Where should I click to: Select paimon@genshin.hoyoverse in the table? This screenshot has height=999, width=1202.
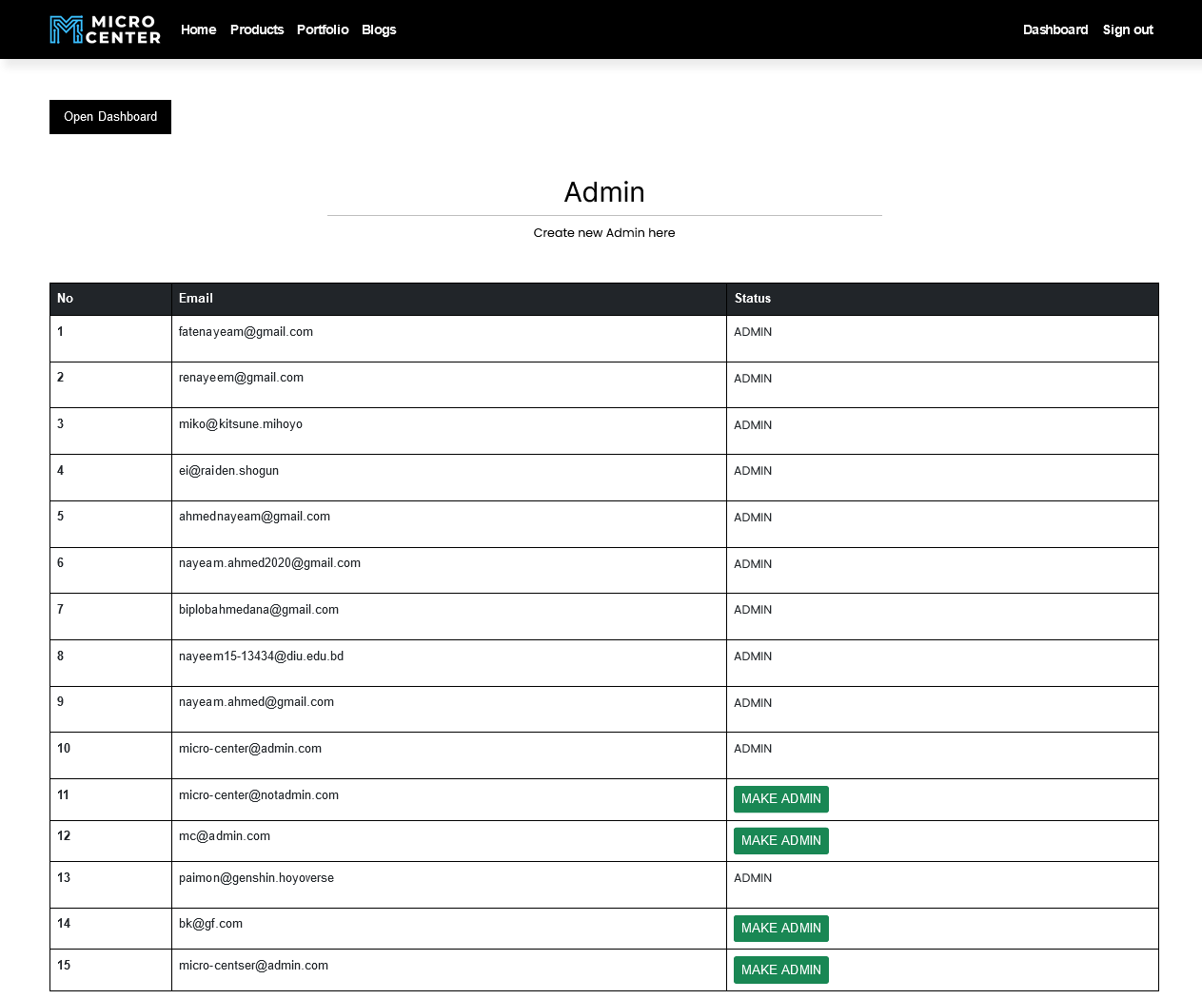point(256,878)
